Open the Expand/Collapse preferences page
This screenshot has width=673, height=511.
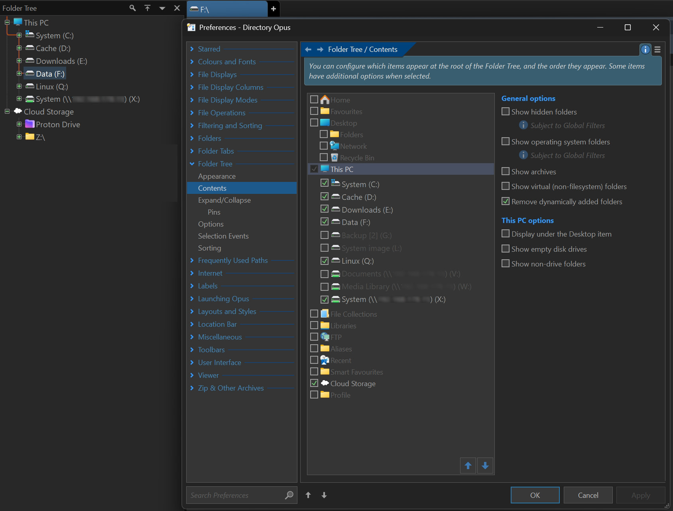224,200
